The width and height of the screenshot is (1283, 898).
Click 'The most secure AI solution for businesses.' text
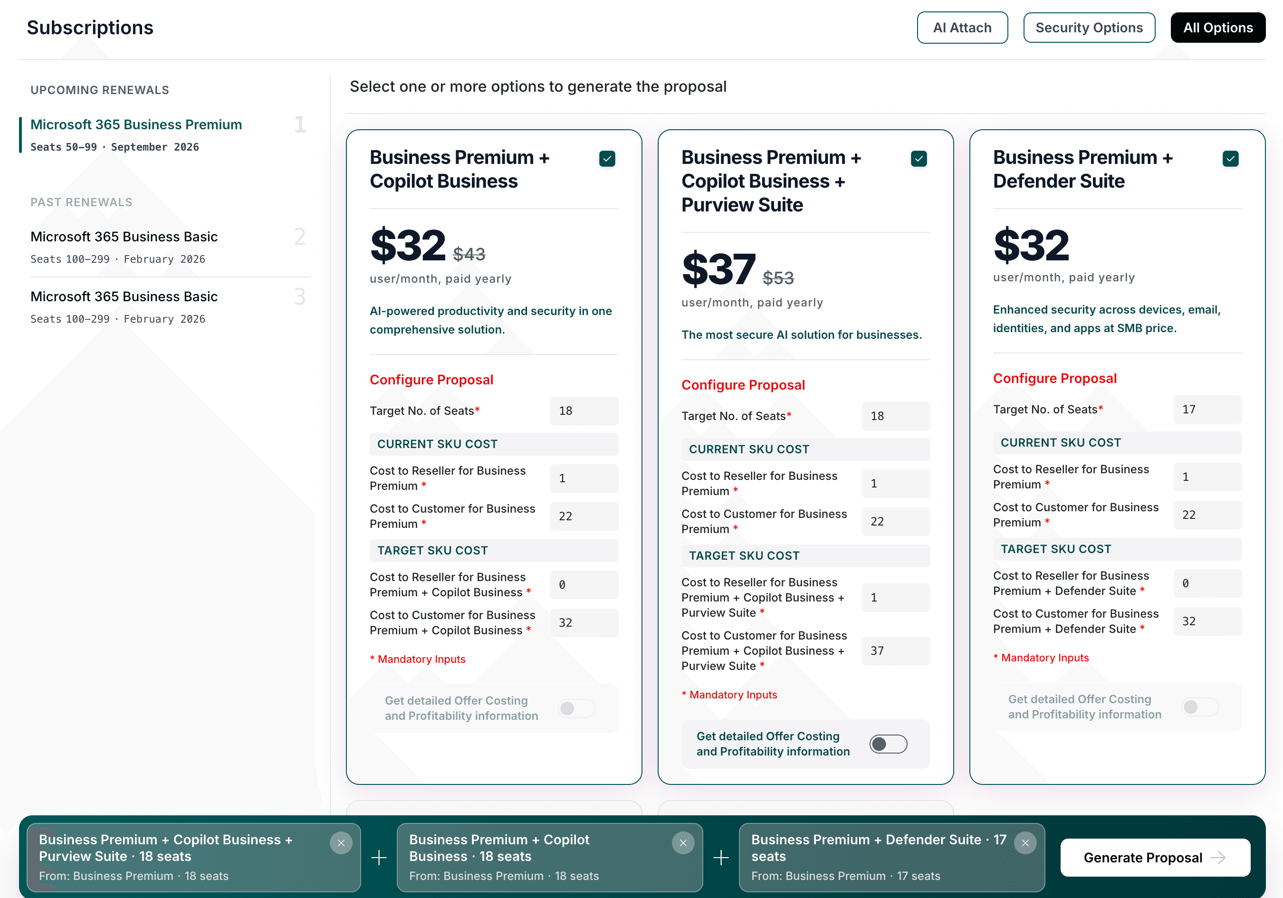tap(801, 334)
